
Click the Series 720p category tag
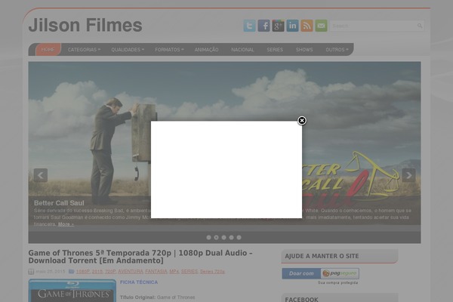(x=212, y=271)
